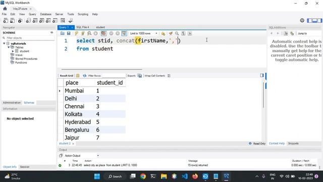
Task: Click the Create new stored procedure icon
Action: [x=48, y=20]
